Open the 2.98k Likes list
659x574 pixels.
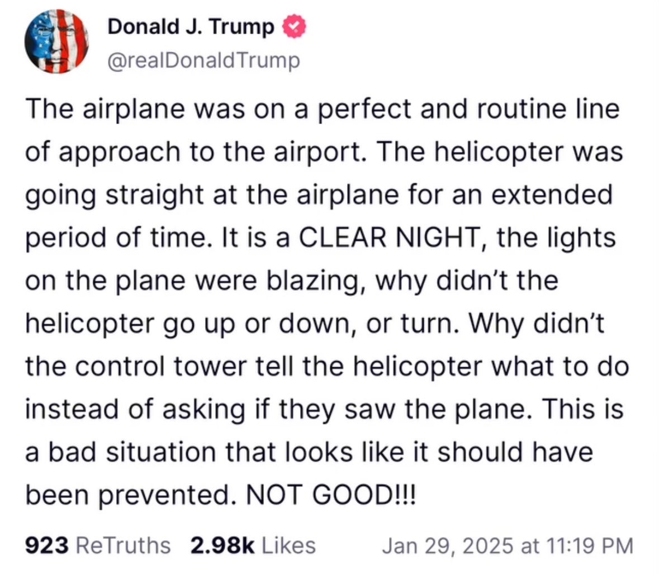(253, 545)
